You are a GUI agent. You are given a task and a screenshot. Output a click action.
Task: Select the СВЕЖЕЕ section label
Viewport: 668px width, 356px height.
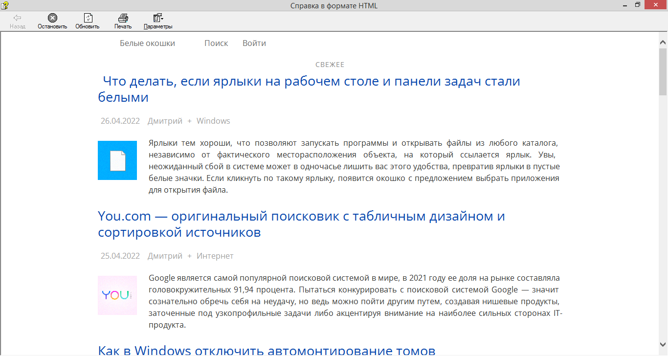click(330, 65)
